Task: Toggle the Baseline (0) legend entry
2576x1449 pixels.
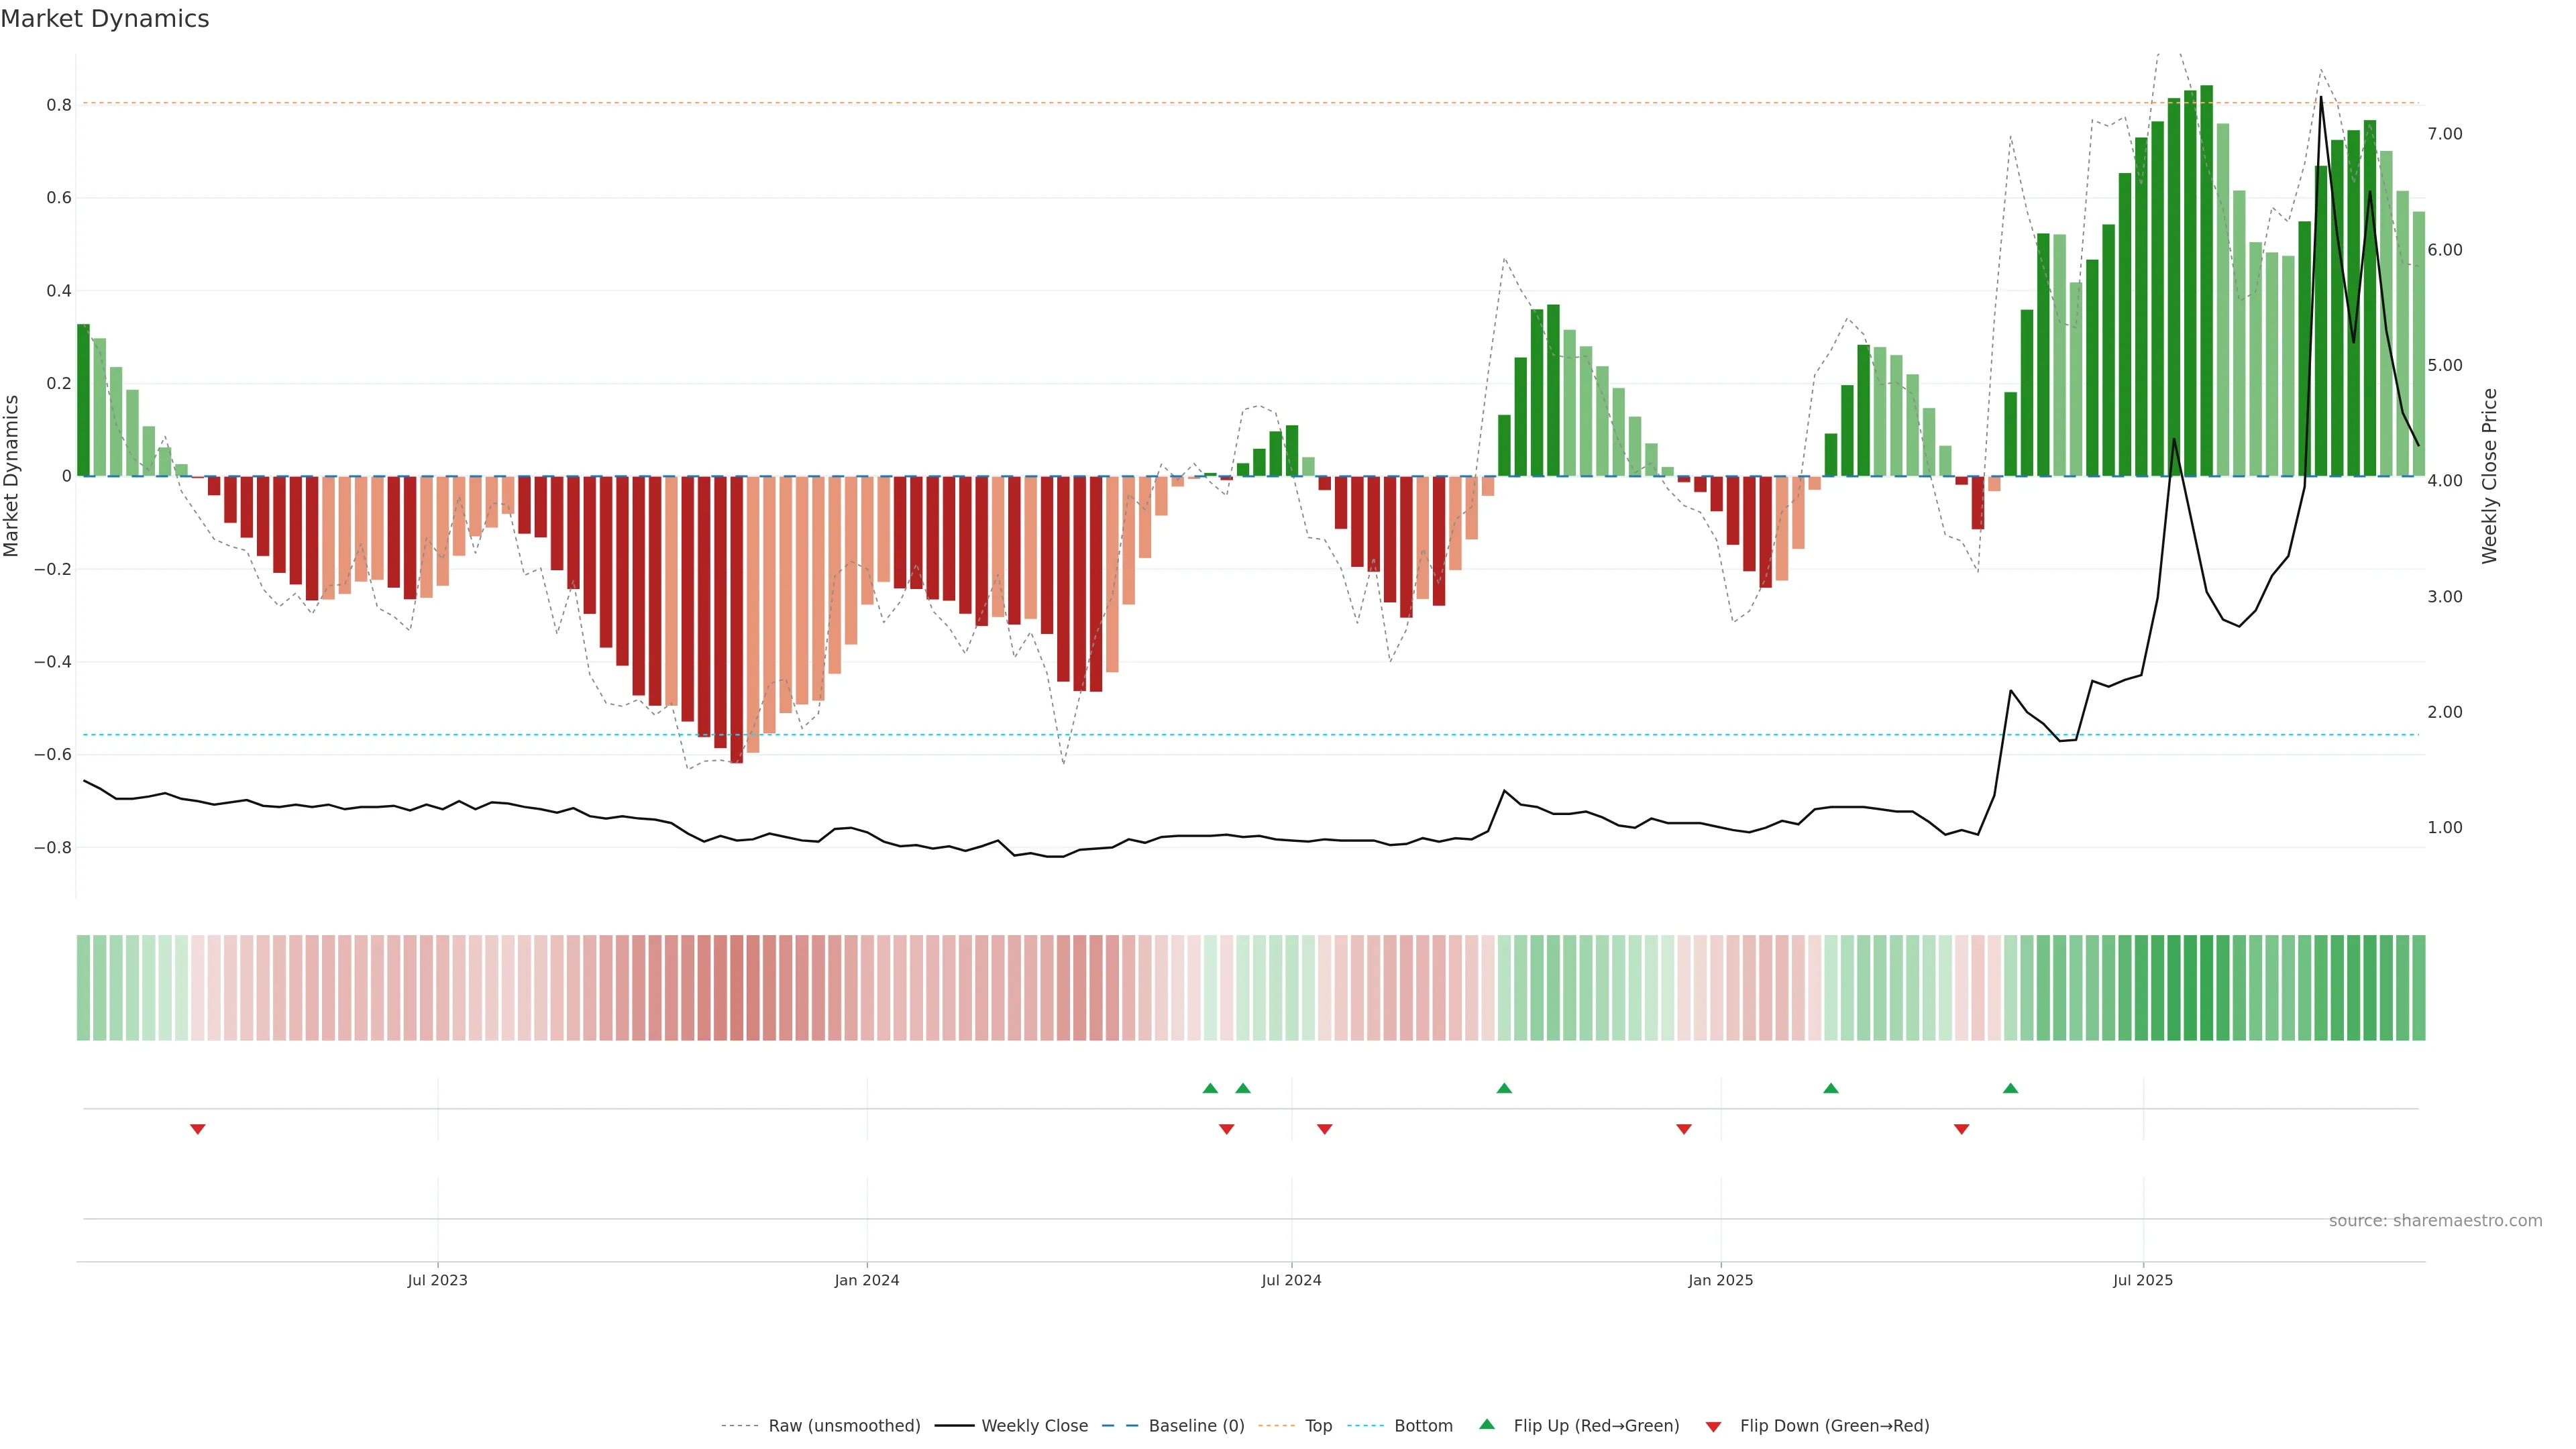Action: 1196,1426
